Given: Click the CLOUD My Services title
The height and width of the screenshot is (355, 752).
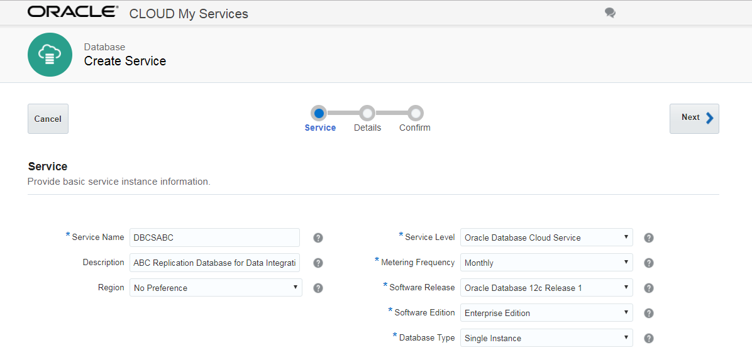Looking at the screenshot, I should pos(189,14).
